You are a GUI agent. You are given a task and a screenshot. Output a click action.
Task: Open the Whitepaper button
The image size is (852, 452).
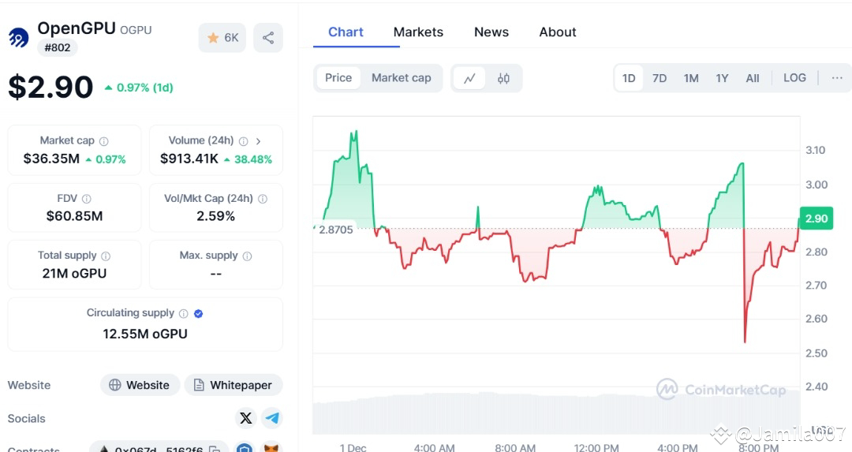pyautogui.click(x=233, y=385)
